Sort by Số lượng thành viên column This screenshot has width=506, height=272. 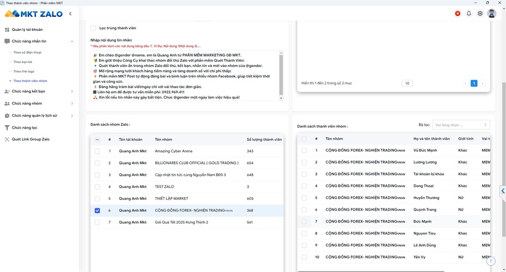pyautogui.click(x=264, y=140)
